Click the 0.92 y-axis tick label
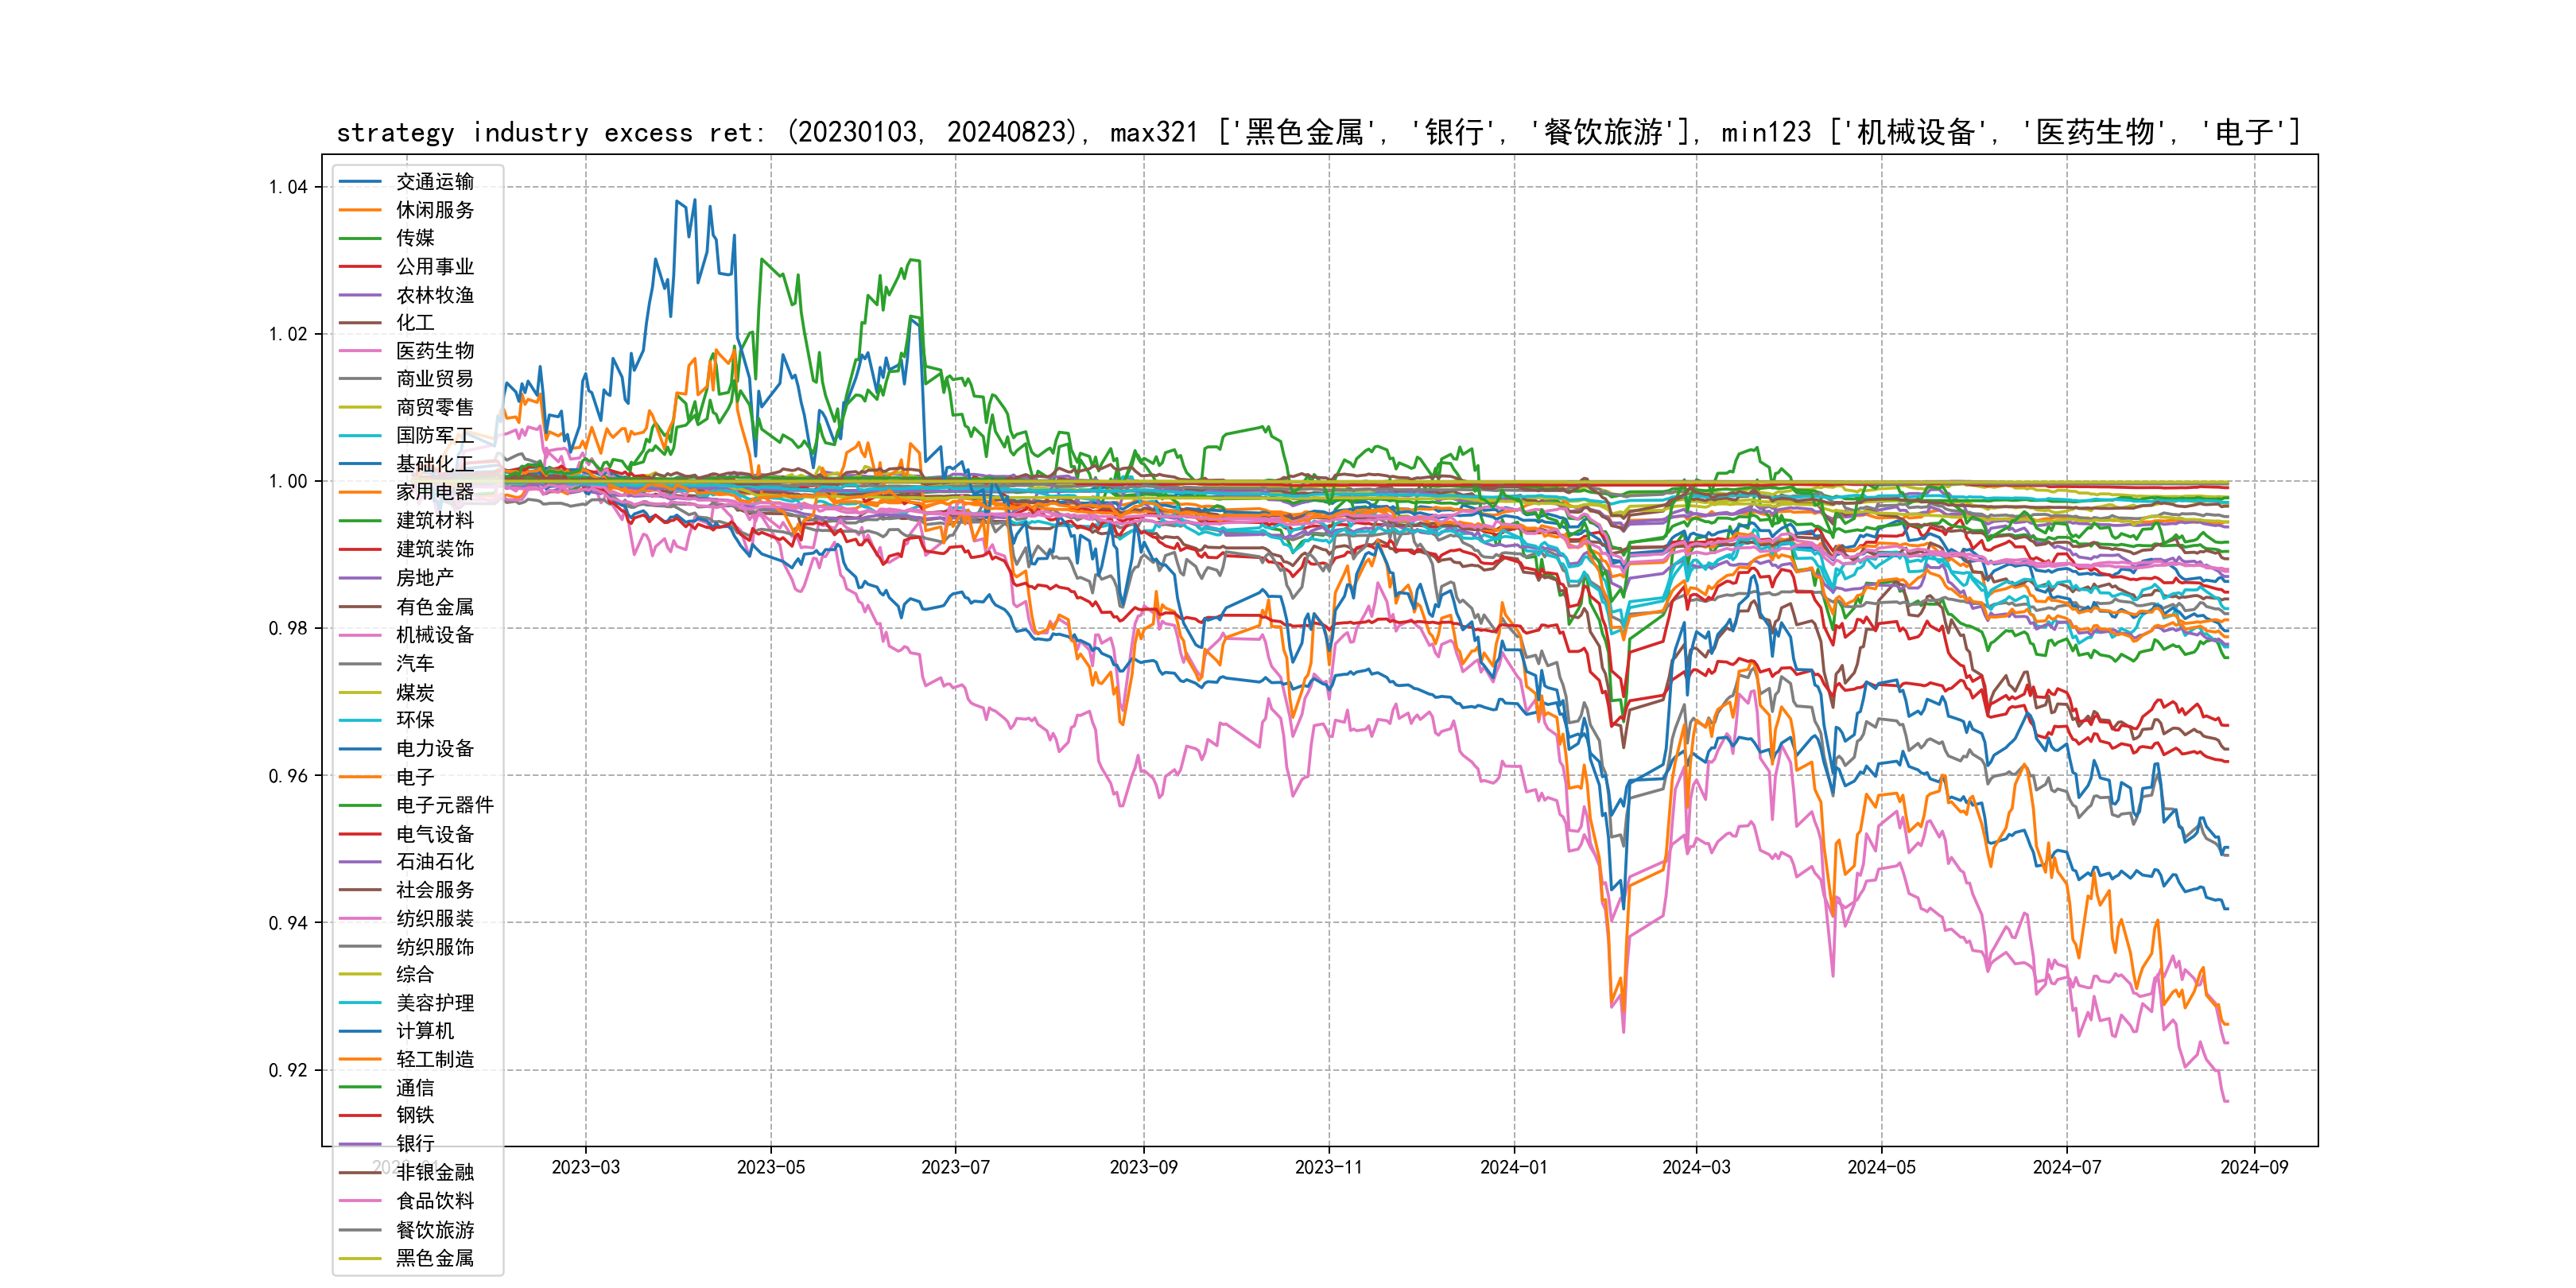This screenshot has width=2576, height=1288. click(x=288, y=1070)
